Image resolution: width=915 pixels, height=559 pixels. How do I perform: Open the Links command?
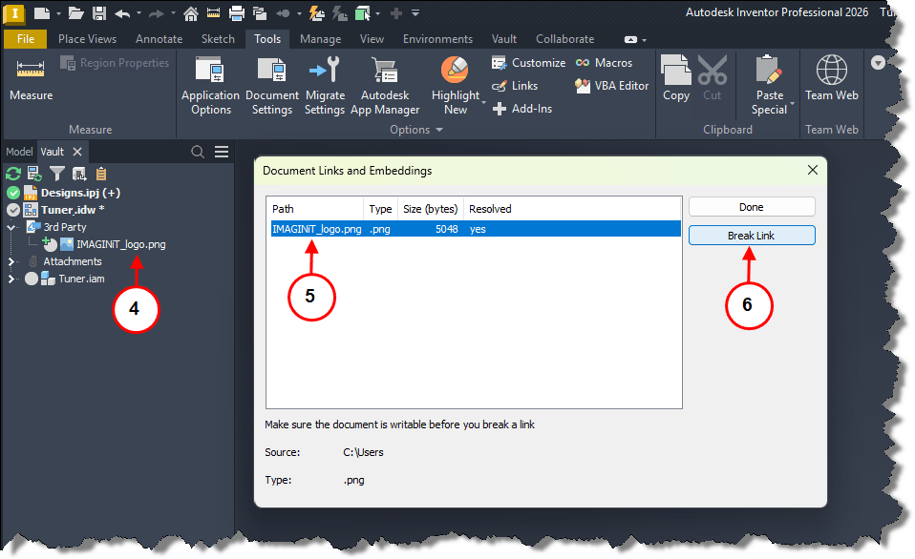pyautogui.click(x=515, y=86)
